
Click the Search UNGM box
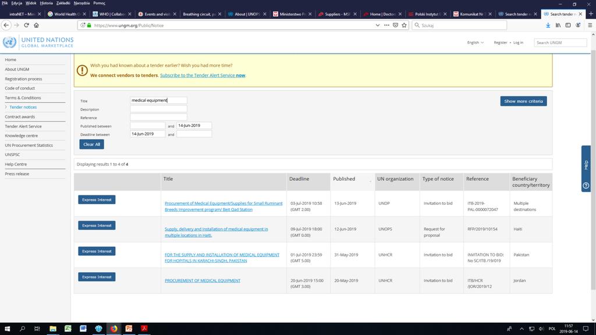(560, 42)
